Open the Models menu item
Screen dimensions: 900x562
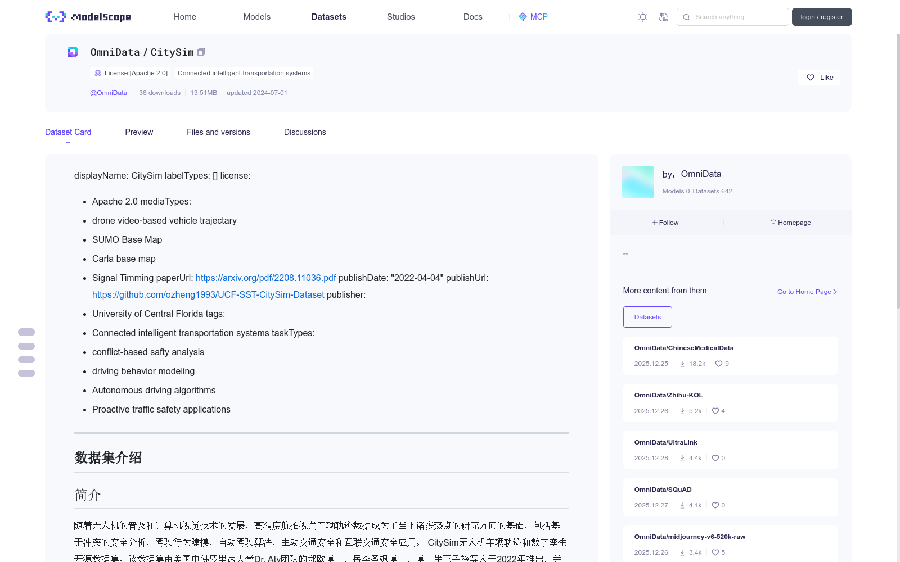coord(257,17)
